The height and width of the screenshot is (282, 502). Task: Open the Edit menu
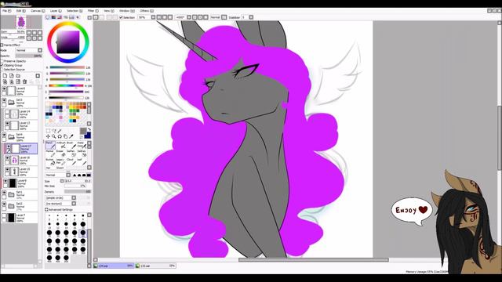20,11
